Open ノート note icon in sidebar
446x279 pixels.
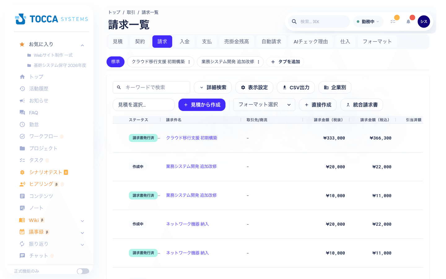click(x=22, y=208)
